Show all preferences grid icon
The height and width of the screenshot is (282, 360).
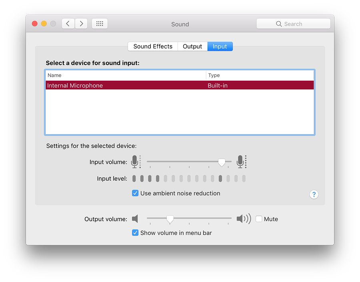100,24
